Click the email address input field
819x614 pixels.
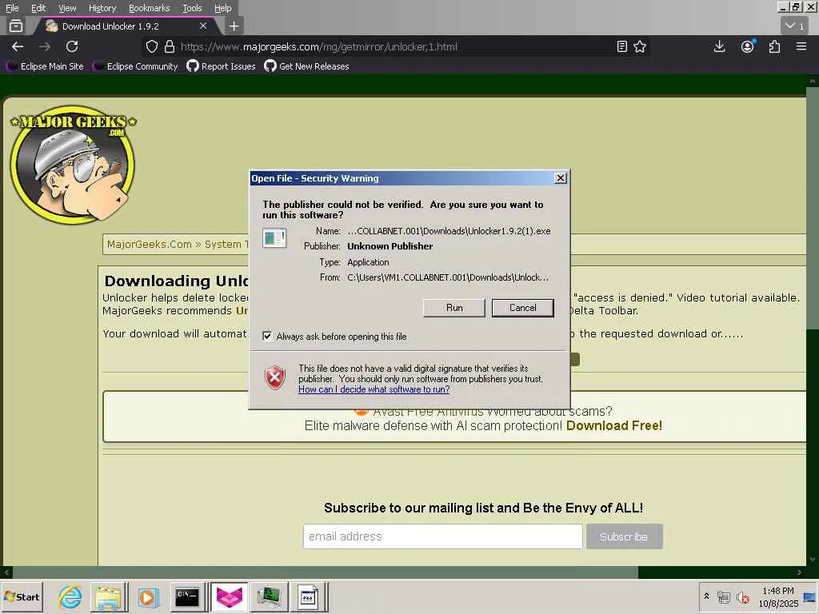tap(443, 536)
